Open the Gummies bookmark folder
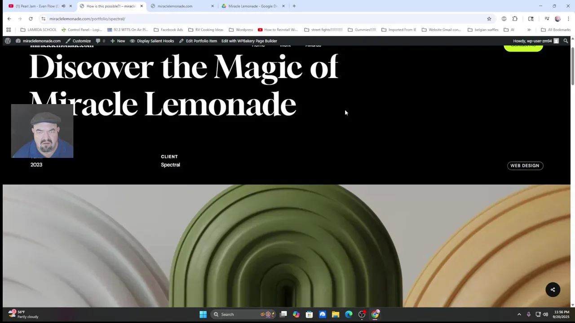Image resolution: width=575 pixels, height=323 pixels. tap(362, 30)
